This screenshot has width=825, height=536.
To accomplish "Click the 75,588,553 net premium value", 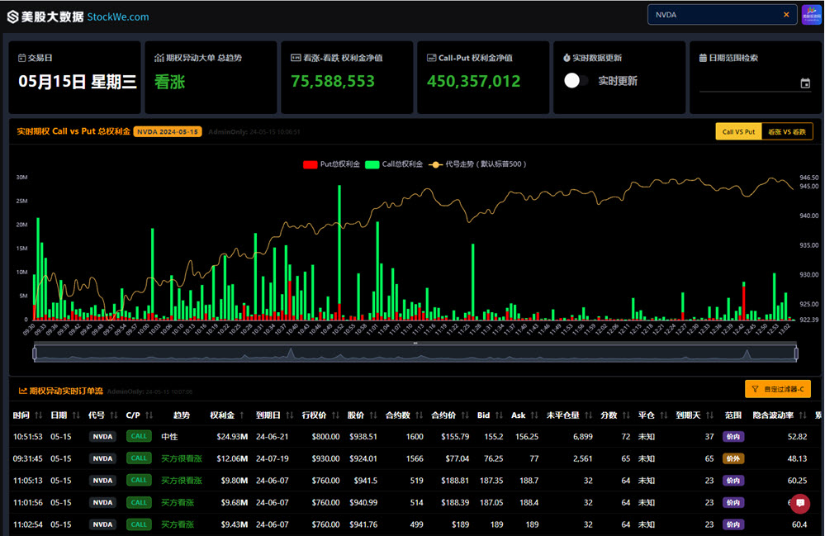I will tap(333, 82).
